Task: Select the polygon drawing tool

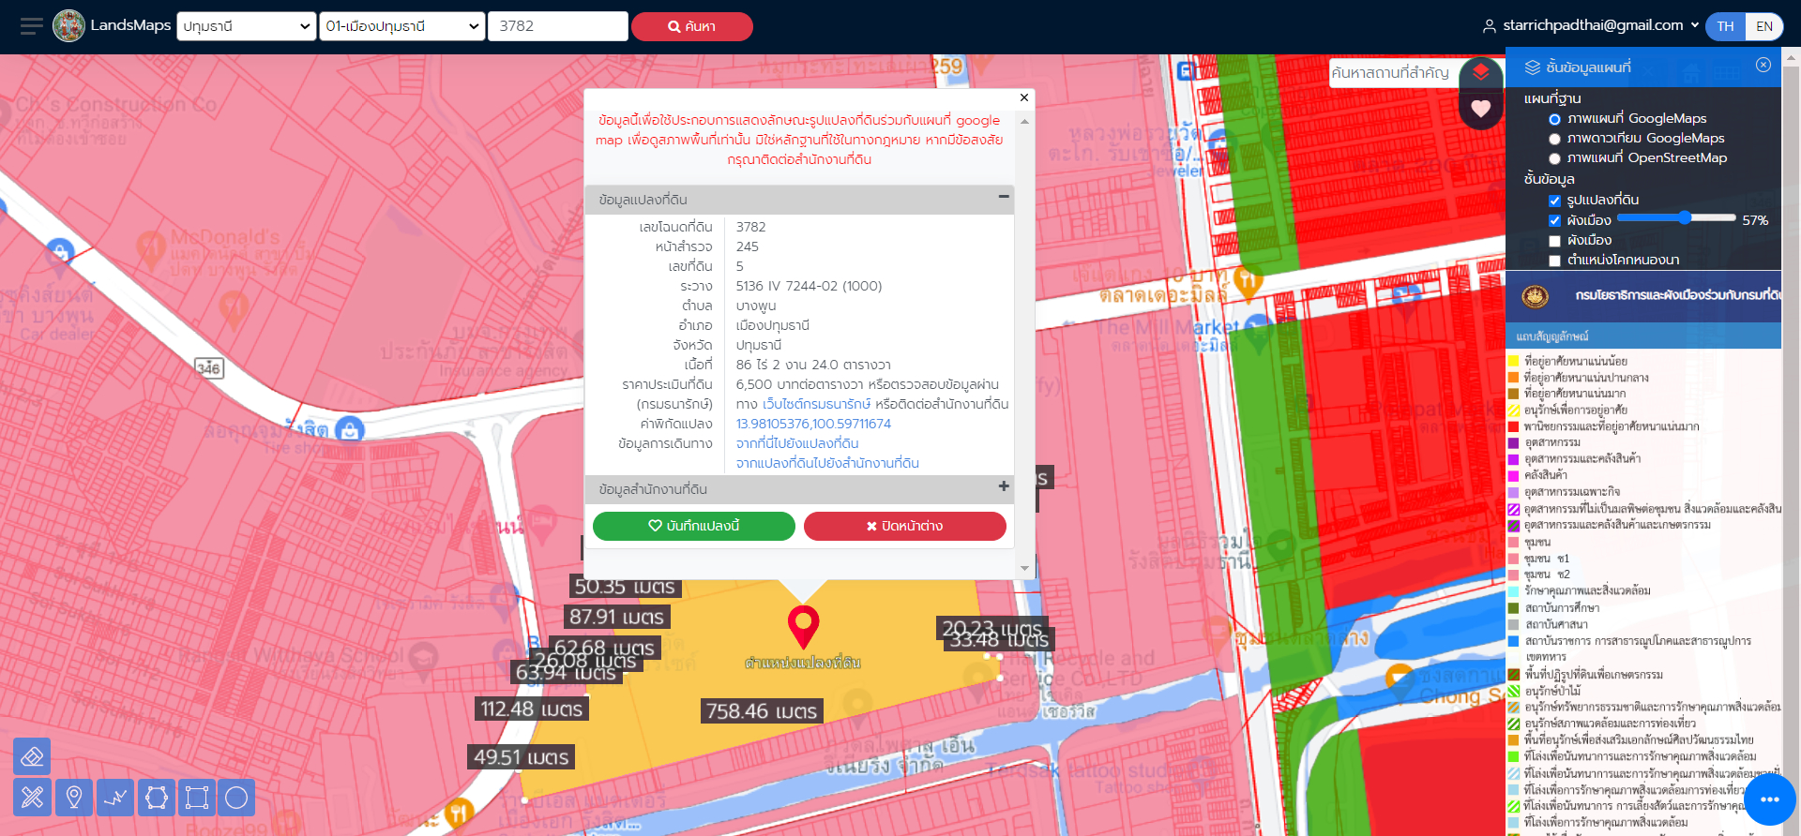Action: [x=157, y=798]
